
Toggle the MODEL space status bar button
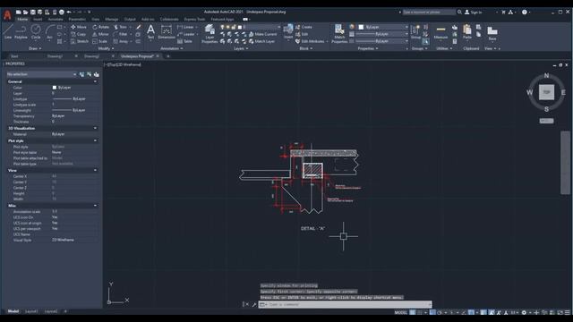401,312
